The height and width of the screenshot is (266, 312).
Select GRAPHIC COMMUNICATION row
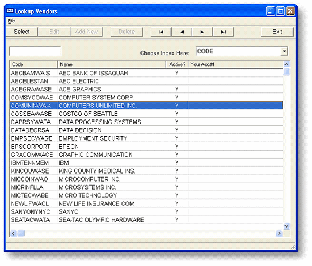click(146, 155)
